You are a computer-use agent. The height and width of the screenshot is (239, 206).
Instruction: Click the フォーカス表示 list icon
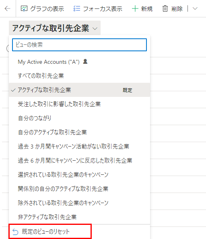[x=77, y=8]
